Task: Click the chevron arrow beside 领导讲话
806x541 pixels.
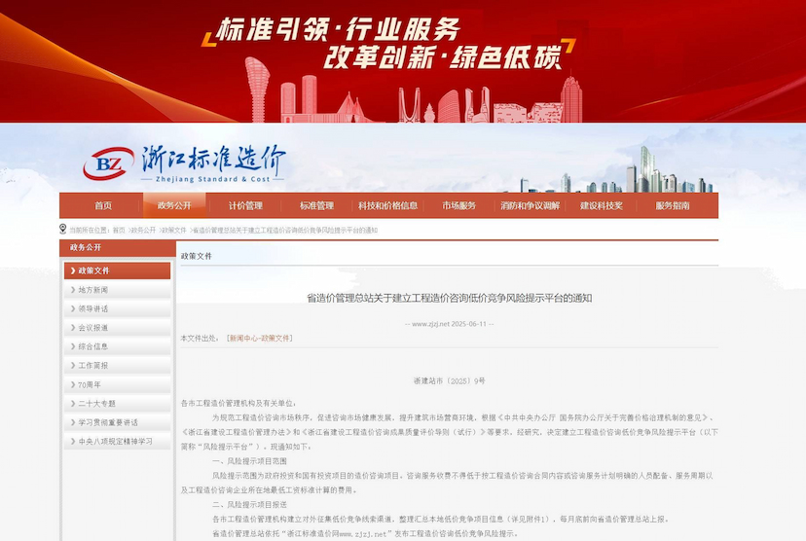Action: (73, 308)
